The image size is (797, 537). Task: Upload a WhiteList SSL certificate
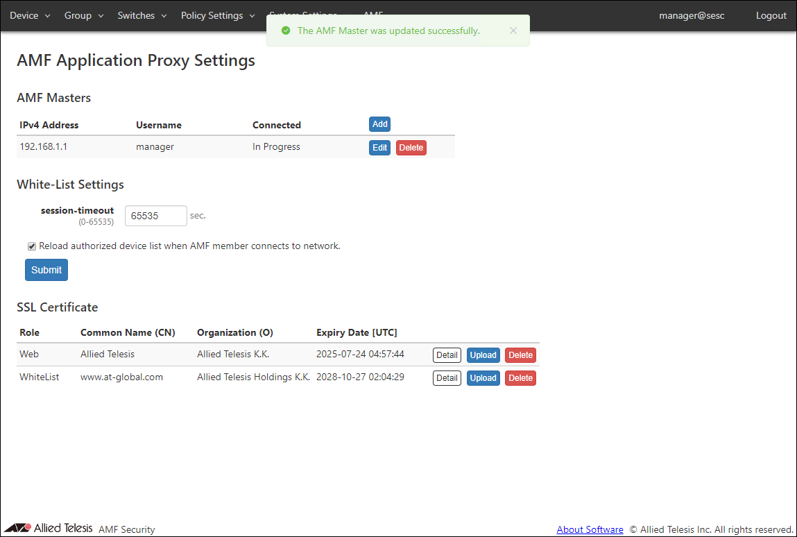click(483, 378)
